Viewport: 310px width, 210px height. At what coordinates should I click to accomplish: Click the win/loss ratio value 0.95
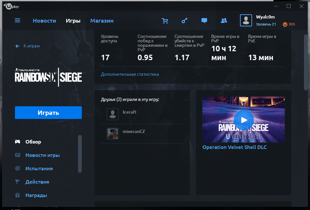[145, 58]
